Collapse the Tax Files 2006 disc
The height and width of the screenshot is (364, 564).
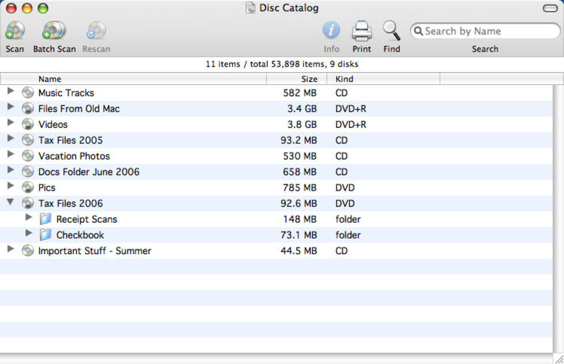[x=10, y=203]
